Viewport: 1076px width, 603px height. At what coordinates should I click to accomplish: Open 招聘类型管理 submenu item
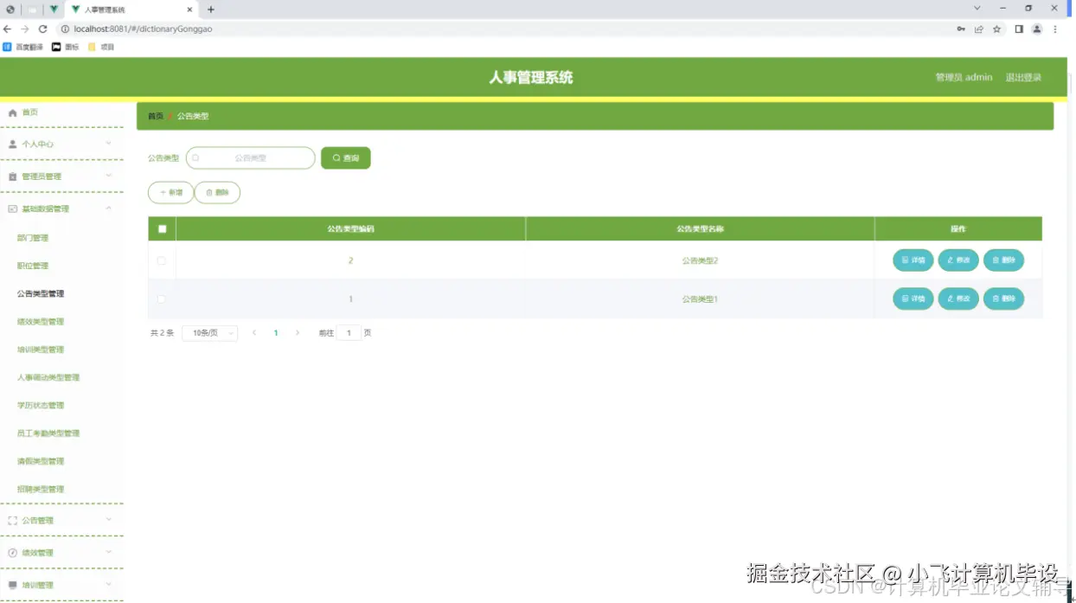(x=41, y=489)
